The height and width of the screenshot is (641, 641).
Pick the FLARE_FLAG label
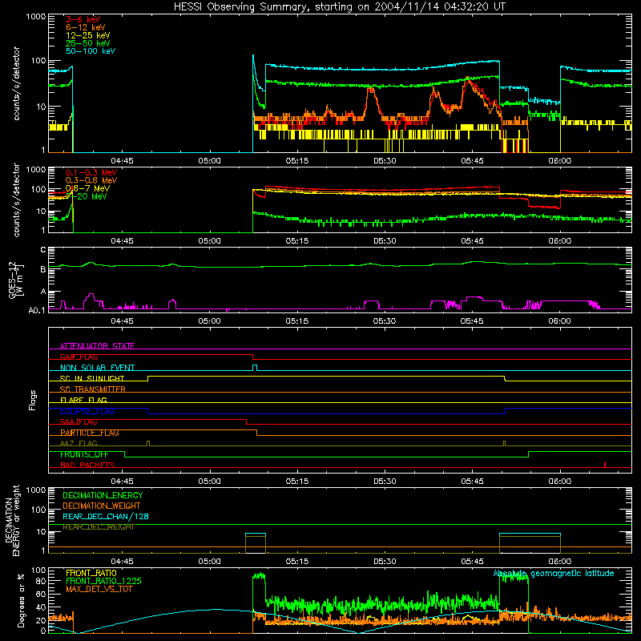83,400
